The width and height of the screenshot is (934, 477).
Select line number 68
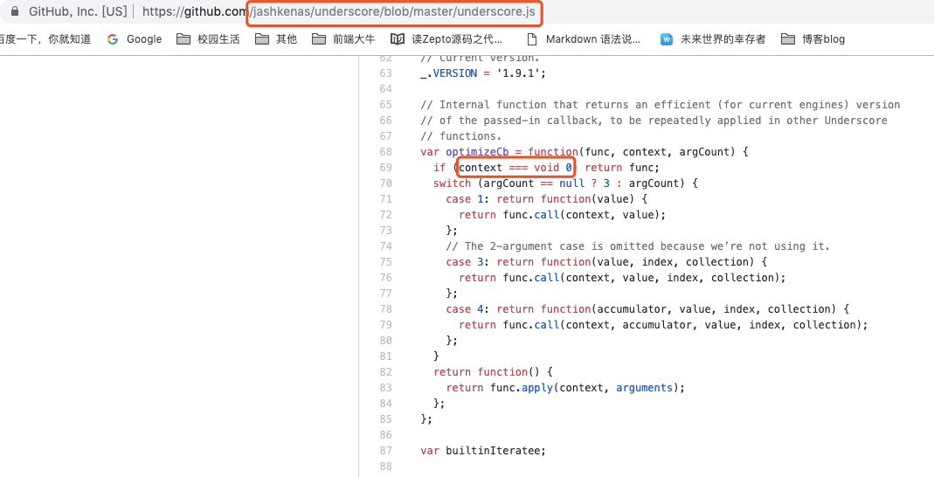click(x=385, y=152)
